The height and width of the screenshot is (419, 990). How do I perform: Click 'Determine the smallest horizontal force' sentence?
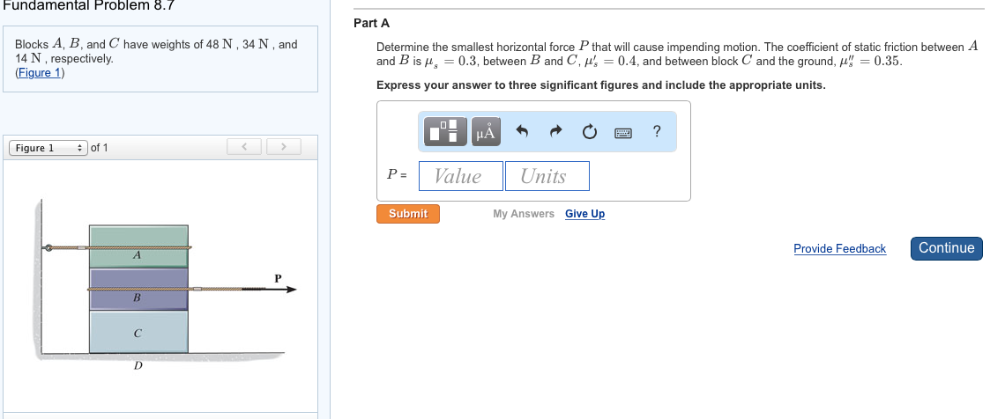point(677,55)
